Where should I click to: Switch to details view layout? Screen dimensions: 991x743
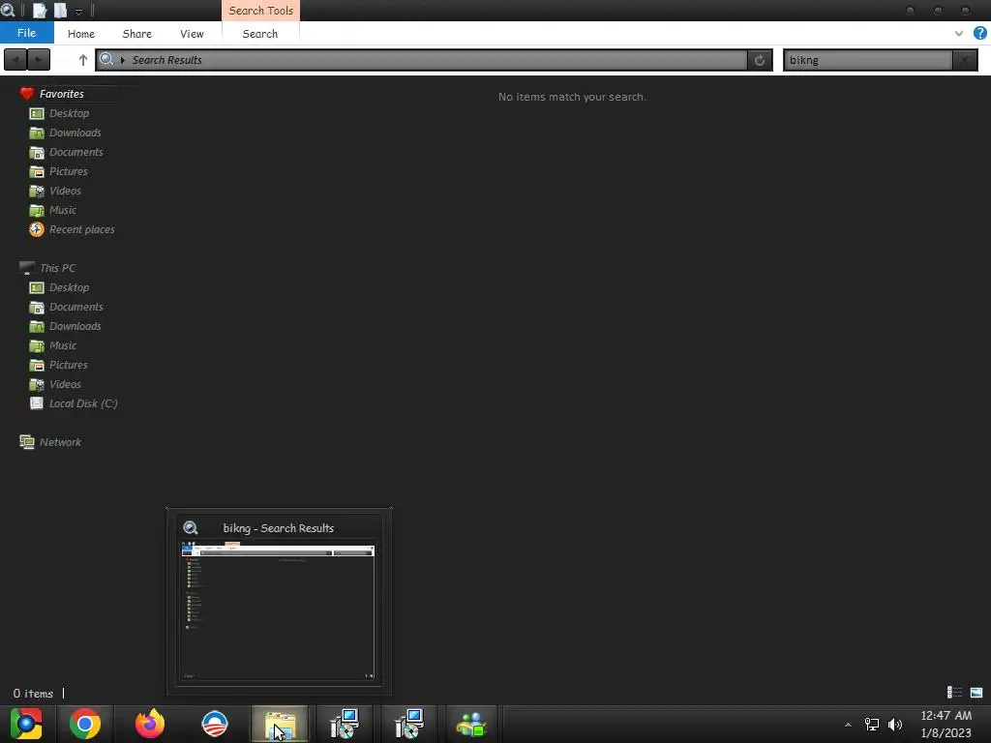pyautogui.click(x=954, y=693)
